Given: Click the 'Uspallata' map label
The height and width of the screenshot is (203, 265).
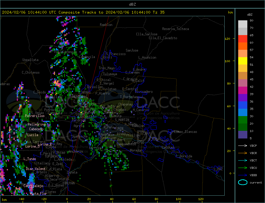Looking at the screenshot, I should 30,60.
